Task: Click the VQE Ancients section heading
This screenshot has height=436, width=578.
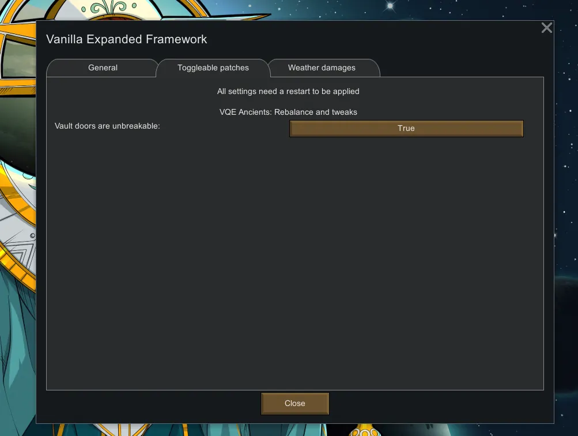Action: point(288,112)
